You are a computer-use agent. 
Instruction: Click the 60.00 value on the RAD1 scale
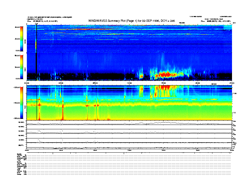17,56
